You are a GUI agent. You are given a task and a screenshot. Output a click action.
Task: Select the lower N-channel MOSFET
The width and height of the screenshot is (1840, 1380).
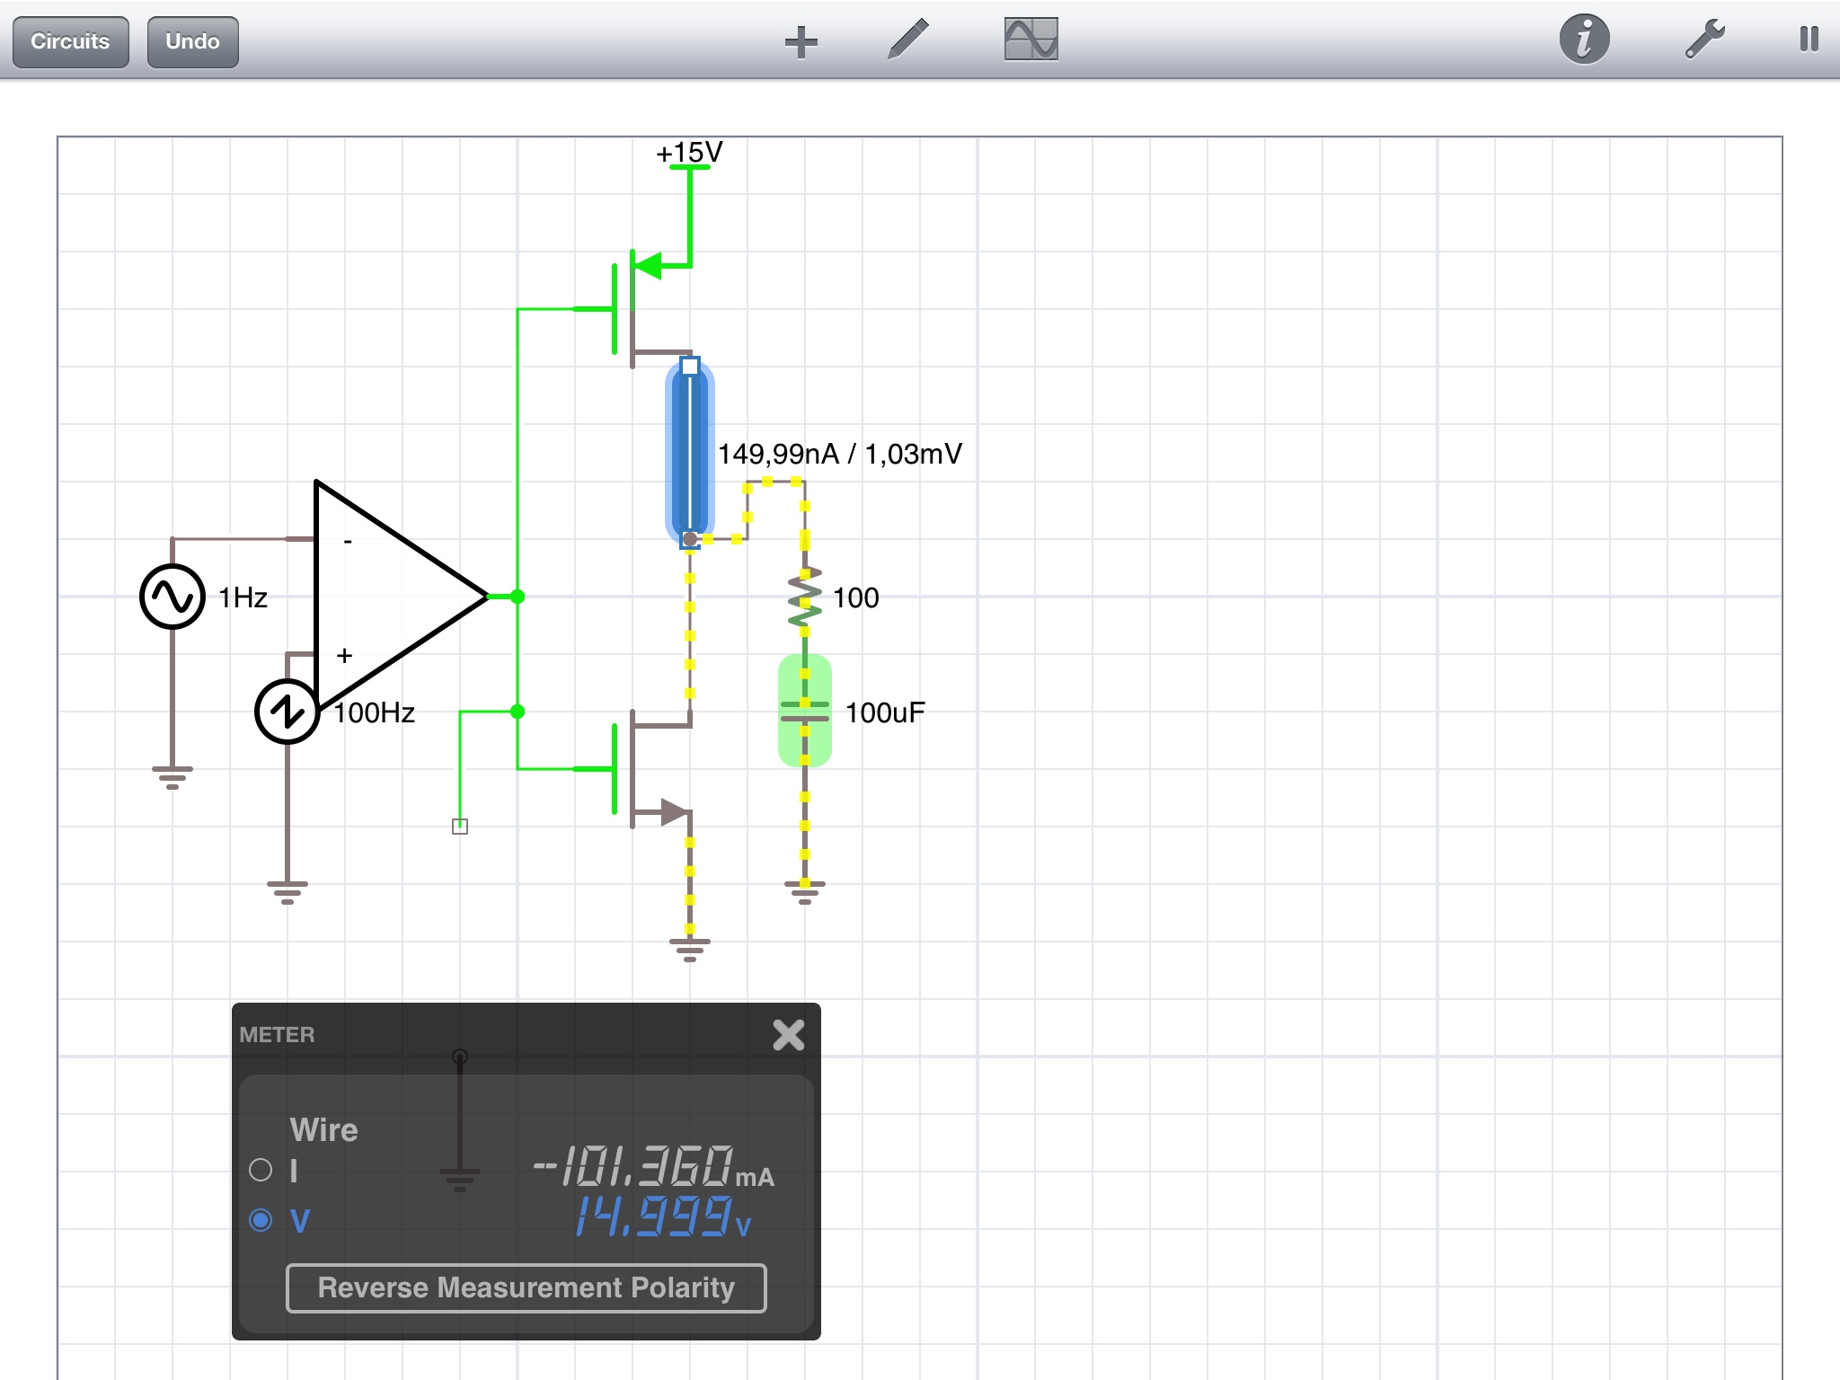coord(633,769)
